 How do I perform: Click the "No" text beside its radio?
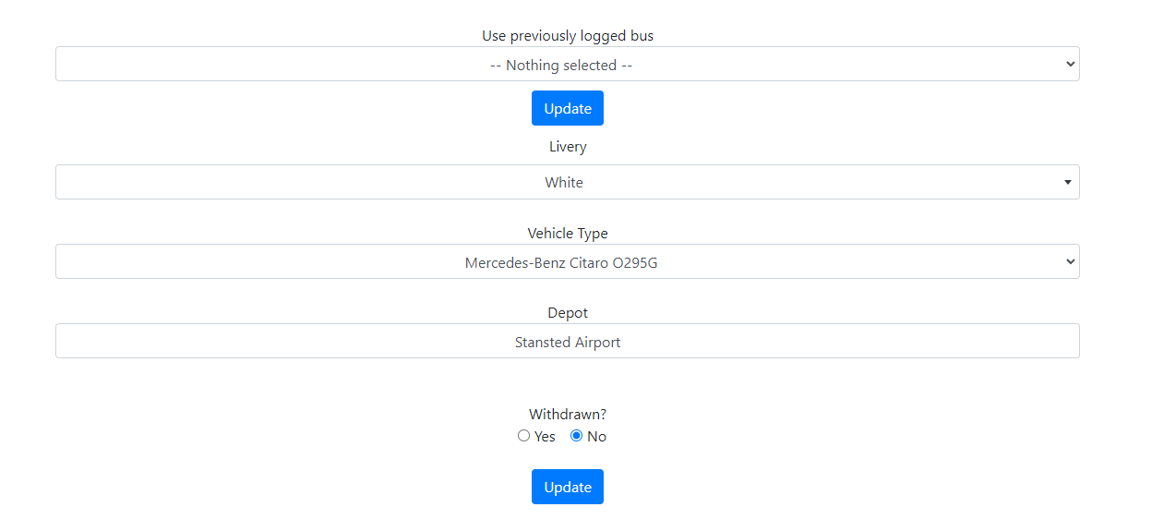[596, 437]
